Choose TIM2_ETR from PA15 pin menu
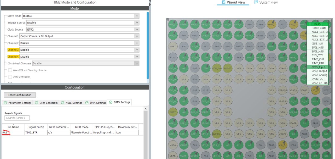Viewport: 335px width, 159px height. coord(318,63)
